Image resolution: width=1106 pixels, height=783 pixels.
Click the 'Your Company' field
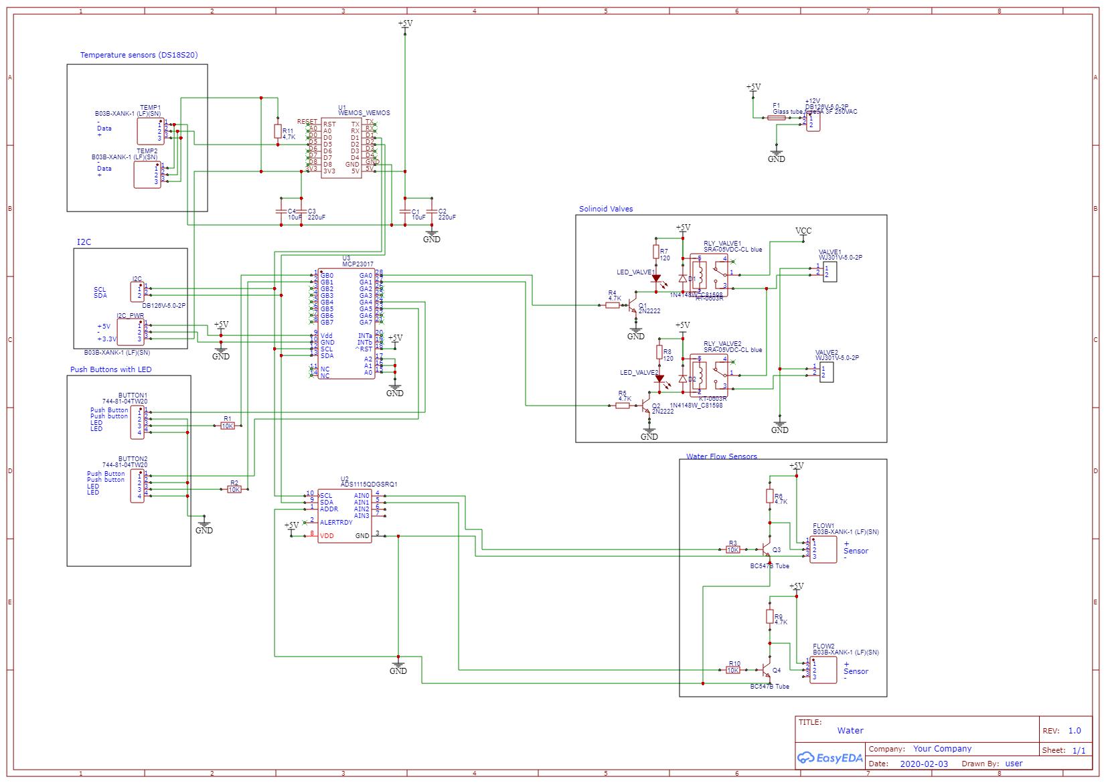pyautogui.click(x=942, y=749)
